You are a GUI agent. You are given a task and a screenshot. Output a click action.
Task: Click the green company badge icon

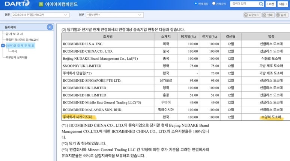(41, 4)
